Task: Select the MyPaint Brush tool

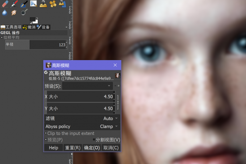Action: click(x=34, y=4)
